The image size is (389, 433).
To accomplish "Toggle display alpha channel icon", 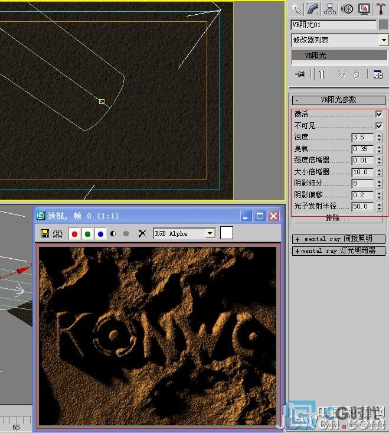I will (x=113, y=233).
